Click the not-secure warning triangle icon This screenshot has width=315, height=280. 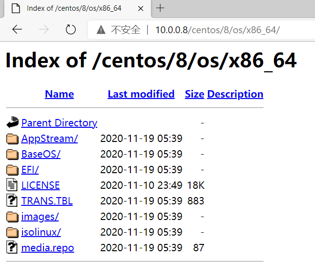point(101,30)
